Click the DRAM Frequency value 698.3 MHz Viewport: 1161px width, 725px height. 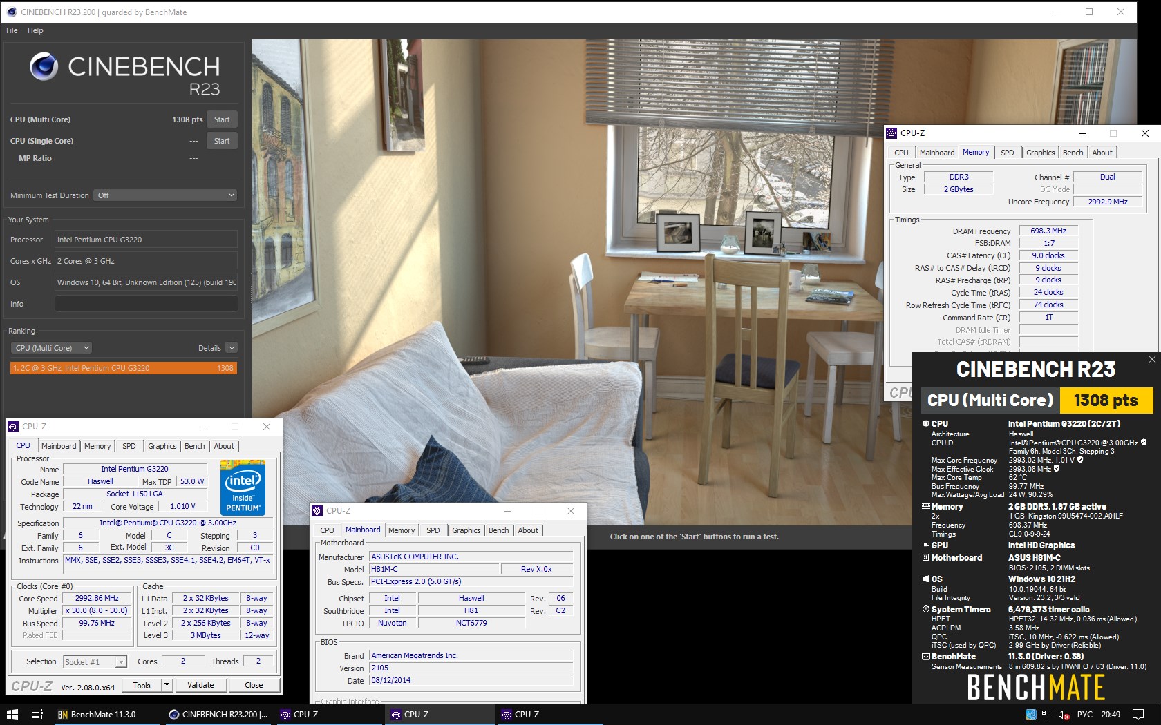click(x=1048, y=231)
